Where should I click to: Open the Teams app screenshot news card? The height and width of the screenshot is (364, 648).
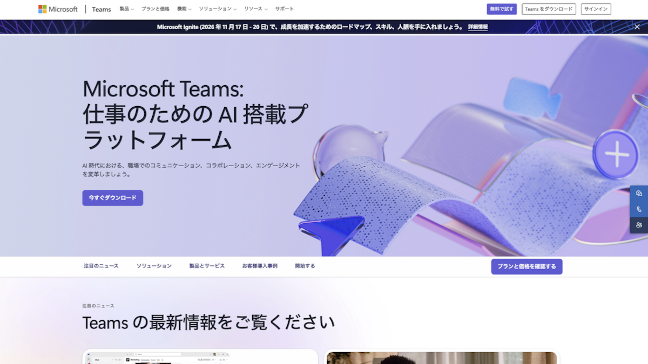point(200,357)
